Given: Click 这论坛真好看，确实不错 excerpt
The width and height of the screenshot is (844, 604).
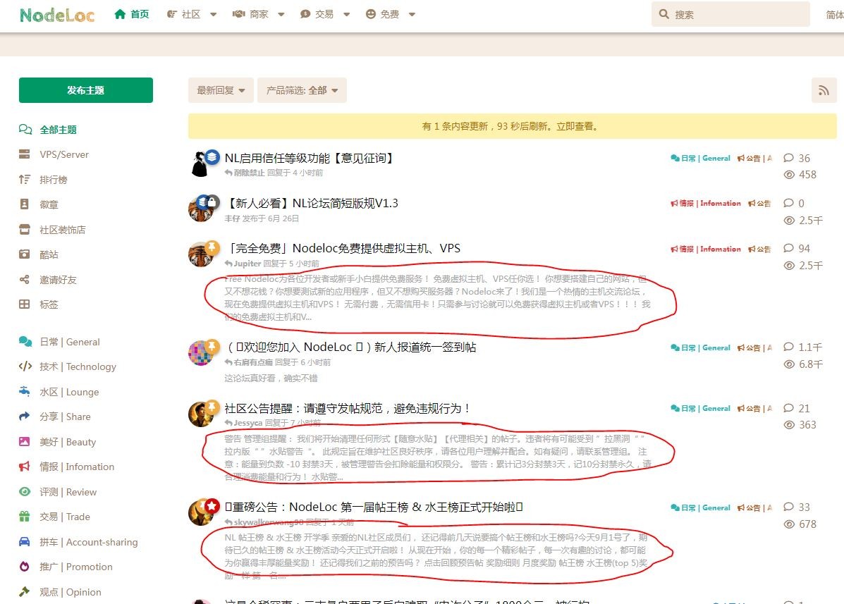Looking at the screenshot, I should (271, 378).
